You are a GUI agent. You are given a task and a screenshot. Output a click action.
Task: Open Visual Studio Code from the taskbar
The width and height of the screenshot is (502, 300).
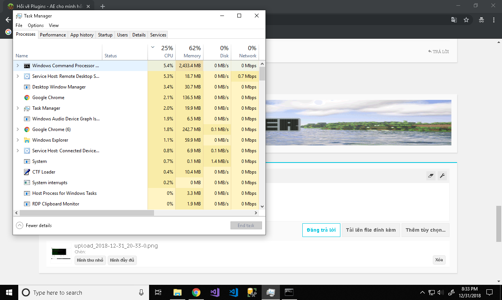coord(234,292)
